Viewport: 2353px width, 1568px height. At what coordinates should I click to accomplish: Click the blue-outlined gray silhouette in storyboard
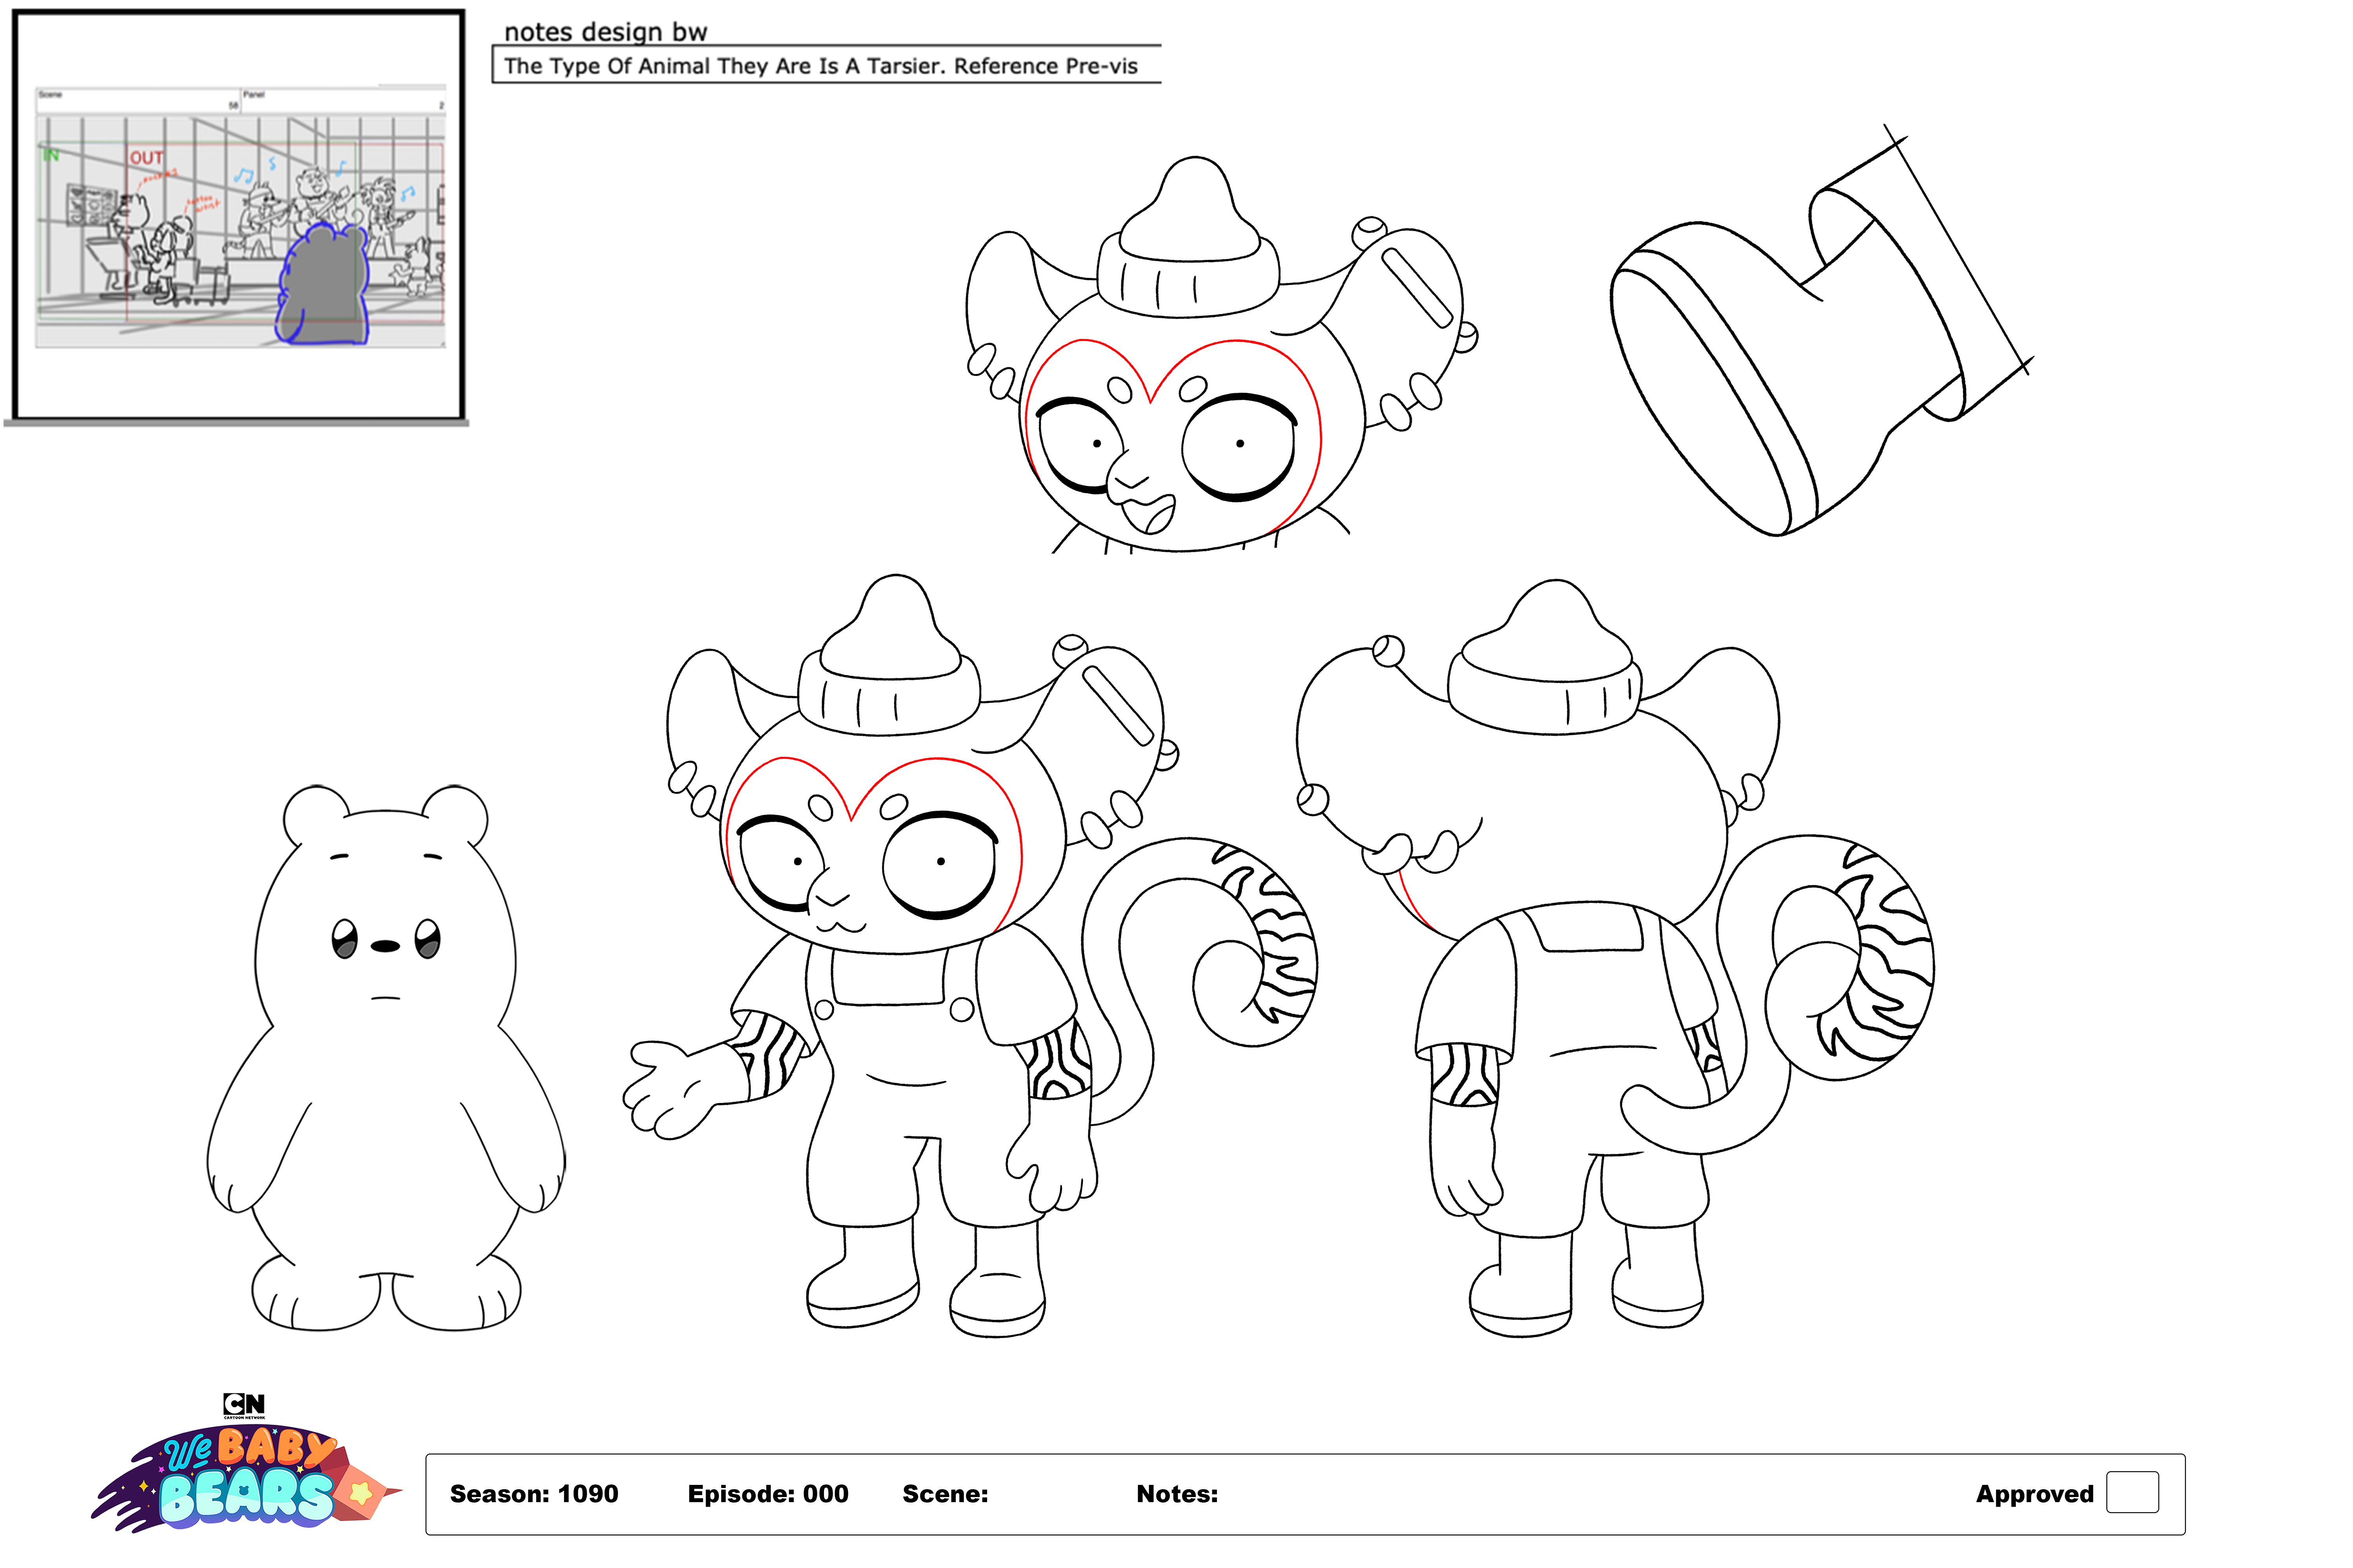click(323, 288)
